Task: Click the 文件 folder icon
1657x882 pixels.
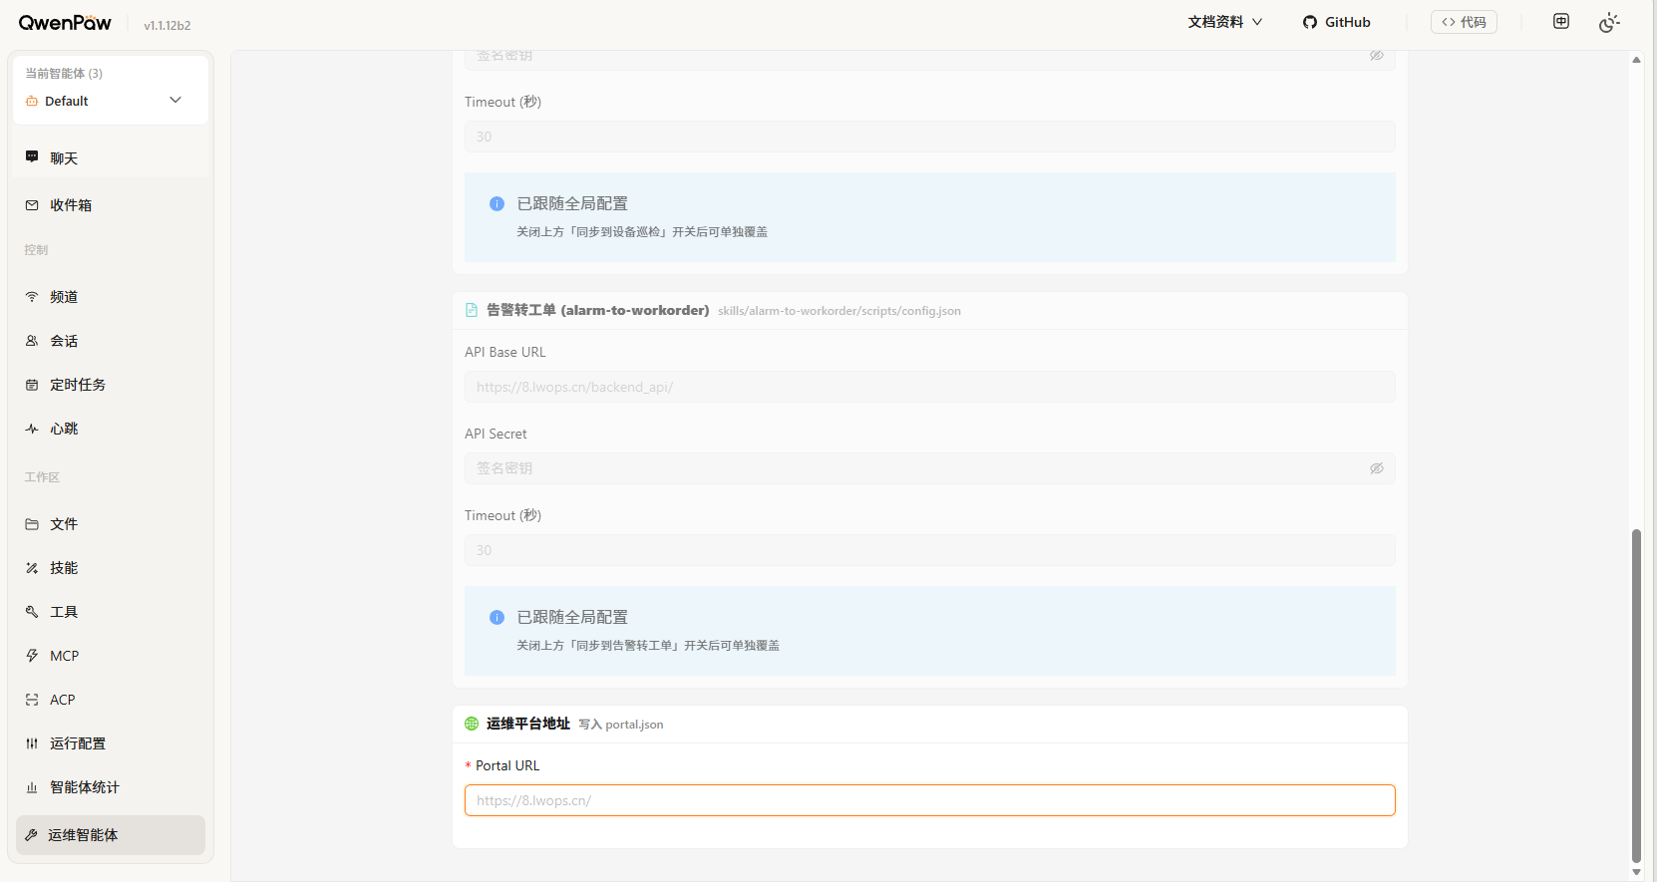Action: click(32, 524)
